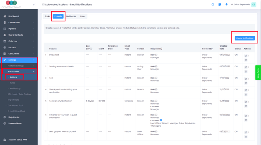Click the Company Name logo

(x=11, y=5)
